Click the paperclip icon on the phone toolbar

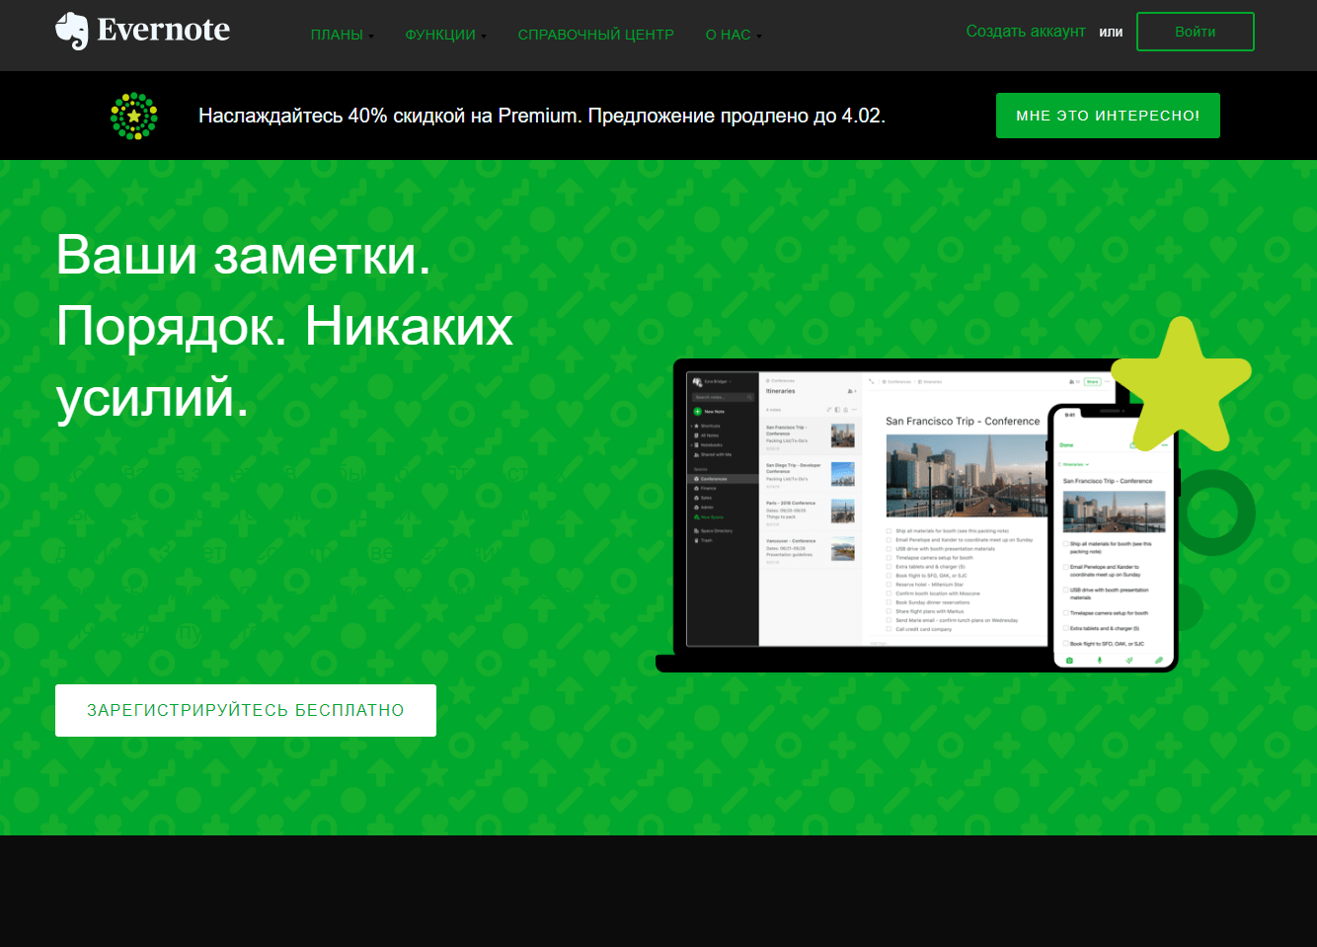(x=1159, y=659)
